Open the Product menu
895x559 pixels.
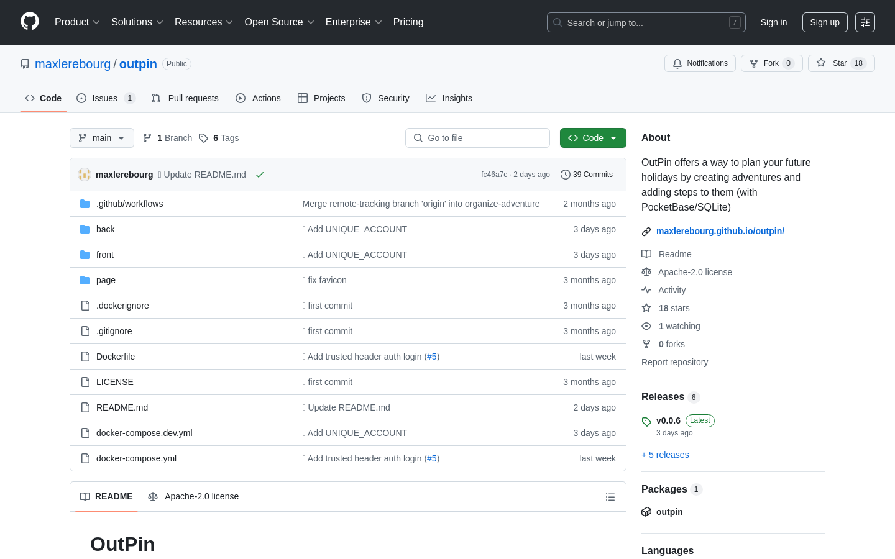(77, 22)
